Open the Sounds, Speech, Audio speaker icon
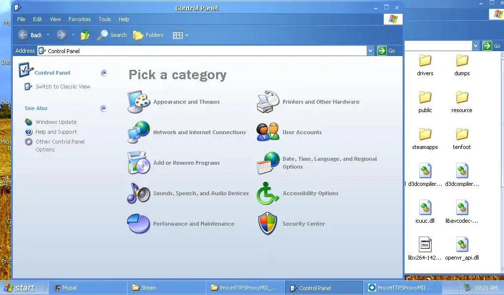Image resolution: width=504 pixels, height=295 pixels. click(x=138, y=193)
